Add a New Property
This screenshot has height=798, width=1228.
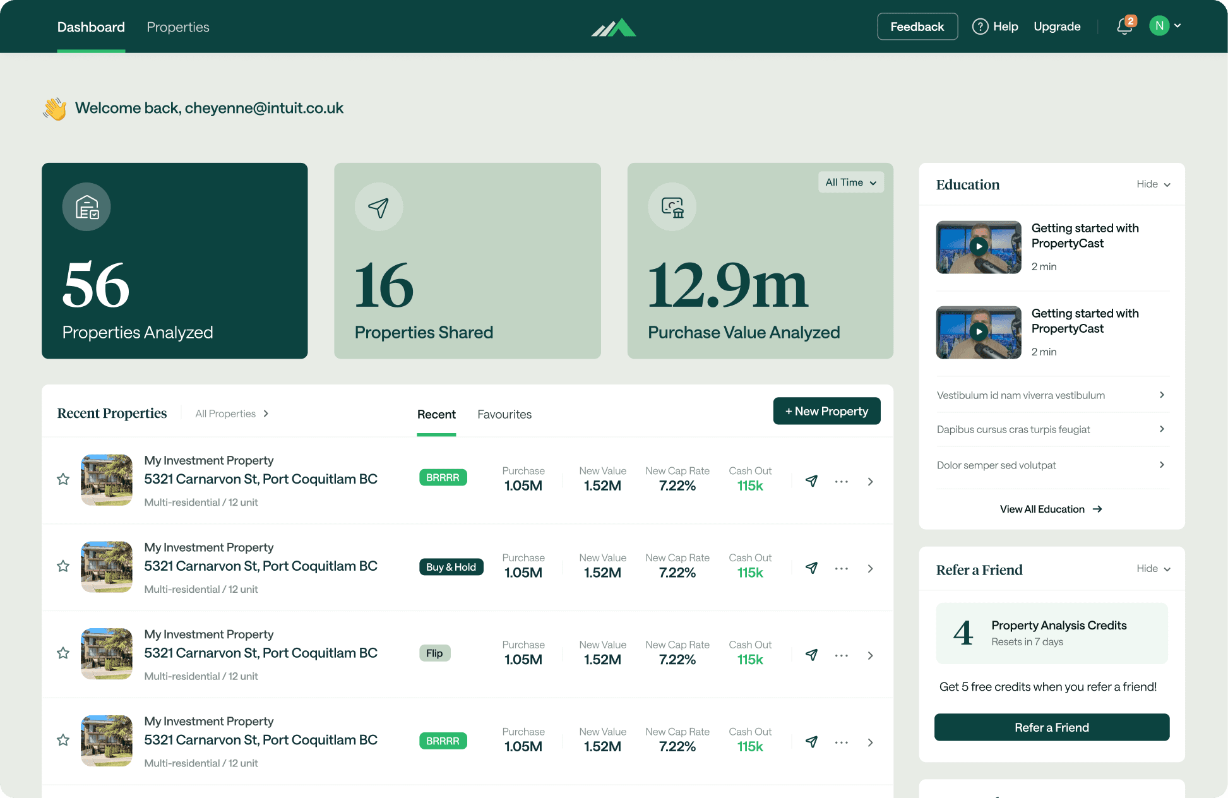[826, 411]
